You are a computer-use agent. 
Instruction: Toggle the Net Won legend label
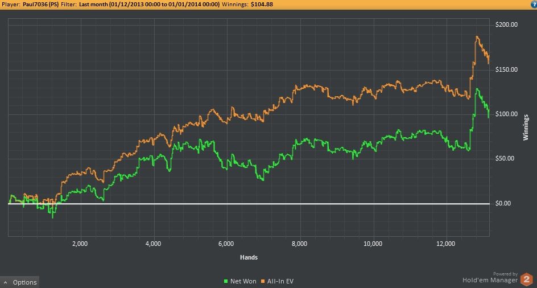click(x=243, y=282)
